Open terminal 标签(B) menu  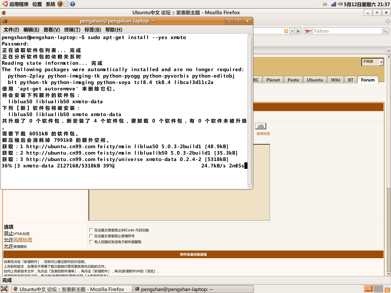pyautogui.click(x=93, y=30)
